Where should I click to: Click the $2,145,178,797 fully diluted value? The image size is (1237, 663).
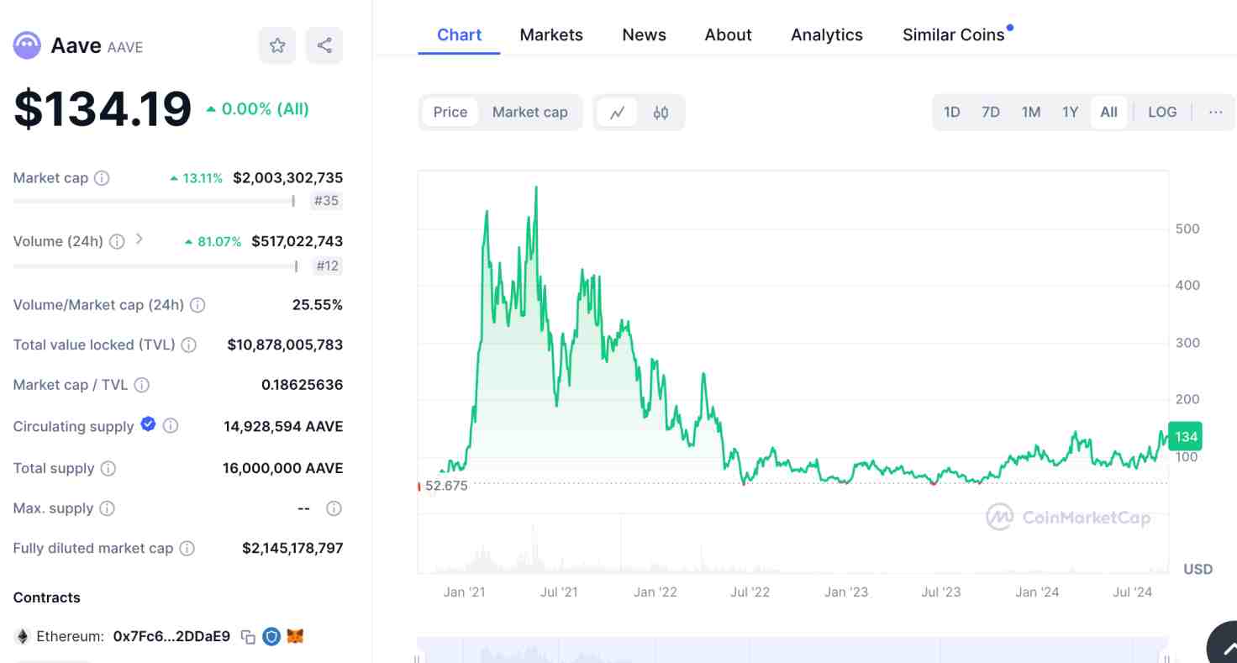(292, 548)
